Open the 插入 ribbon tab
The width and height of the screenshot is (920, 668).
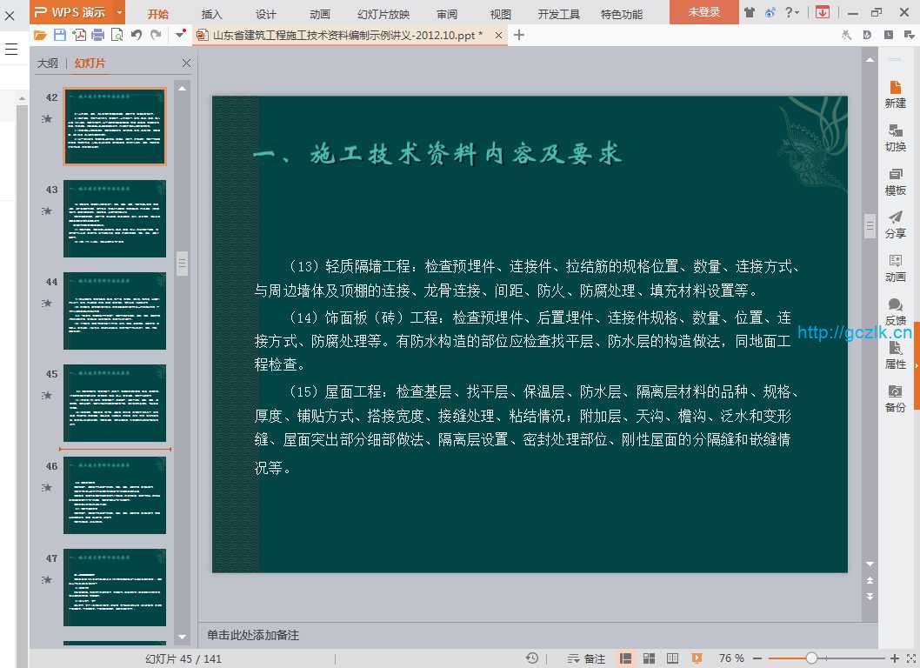pos(211,14)
